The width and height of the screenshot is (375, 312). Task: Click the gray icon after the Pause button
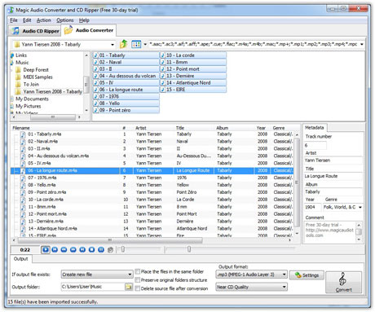pos(110,250)
